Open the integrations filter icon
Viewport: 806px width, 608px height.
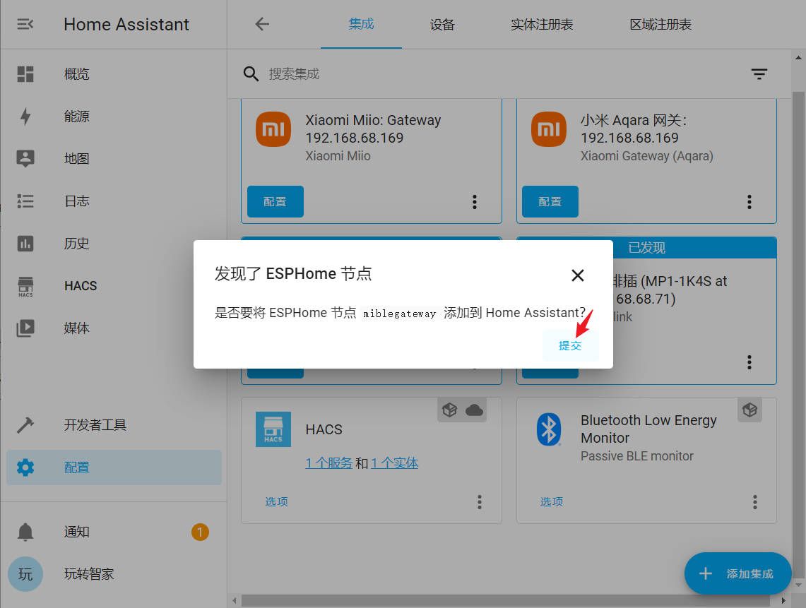pyautogui.click(x=759, y=74)
